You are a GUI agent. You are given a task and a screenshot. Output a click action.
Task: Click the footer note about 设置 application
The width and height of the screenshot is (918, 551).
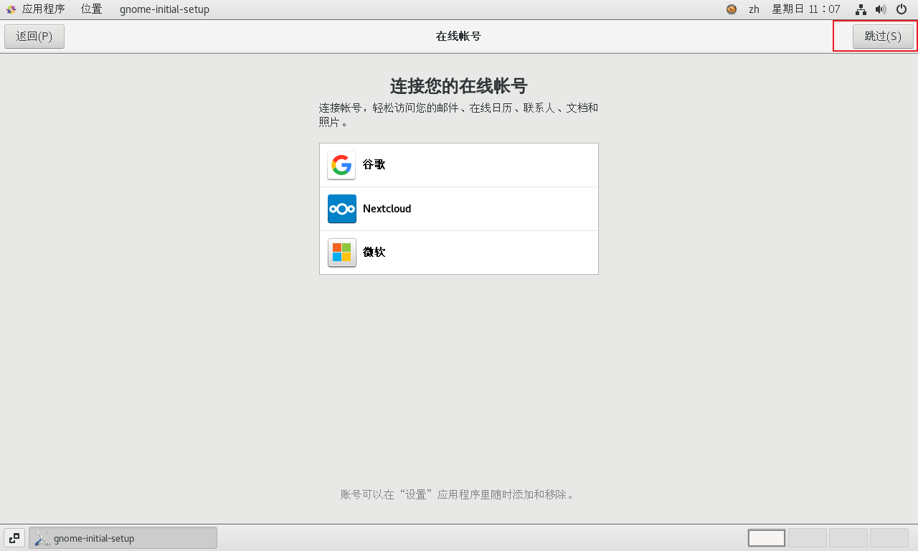coord(458,494)
